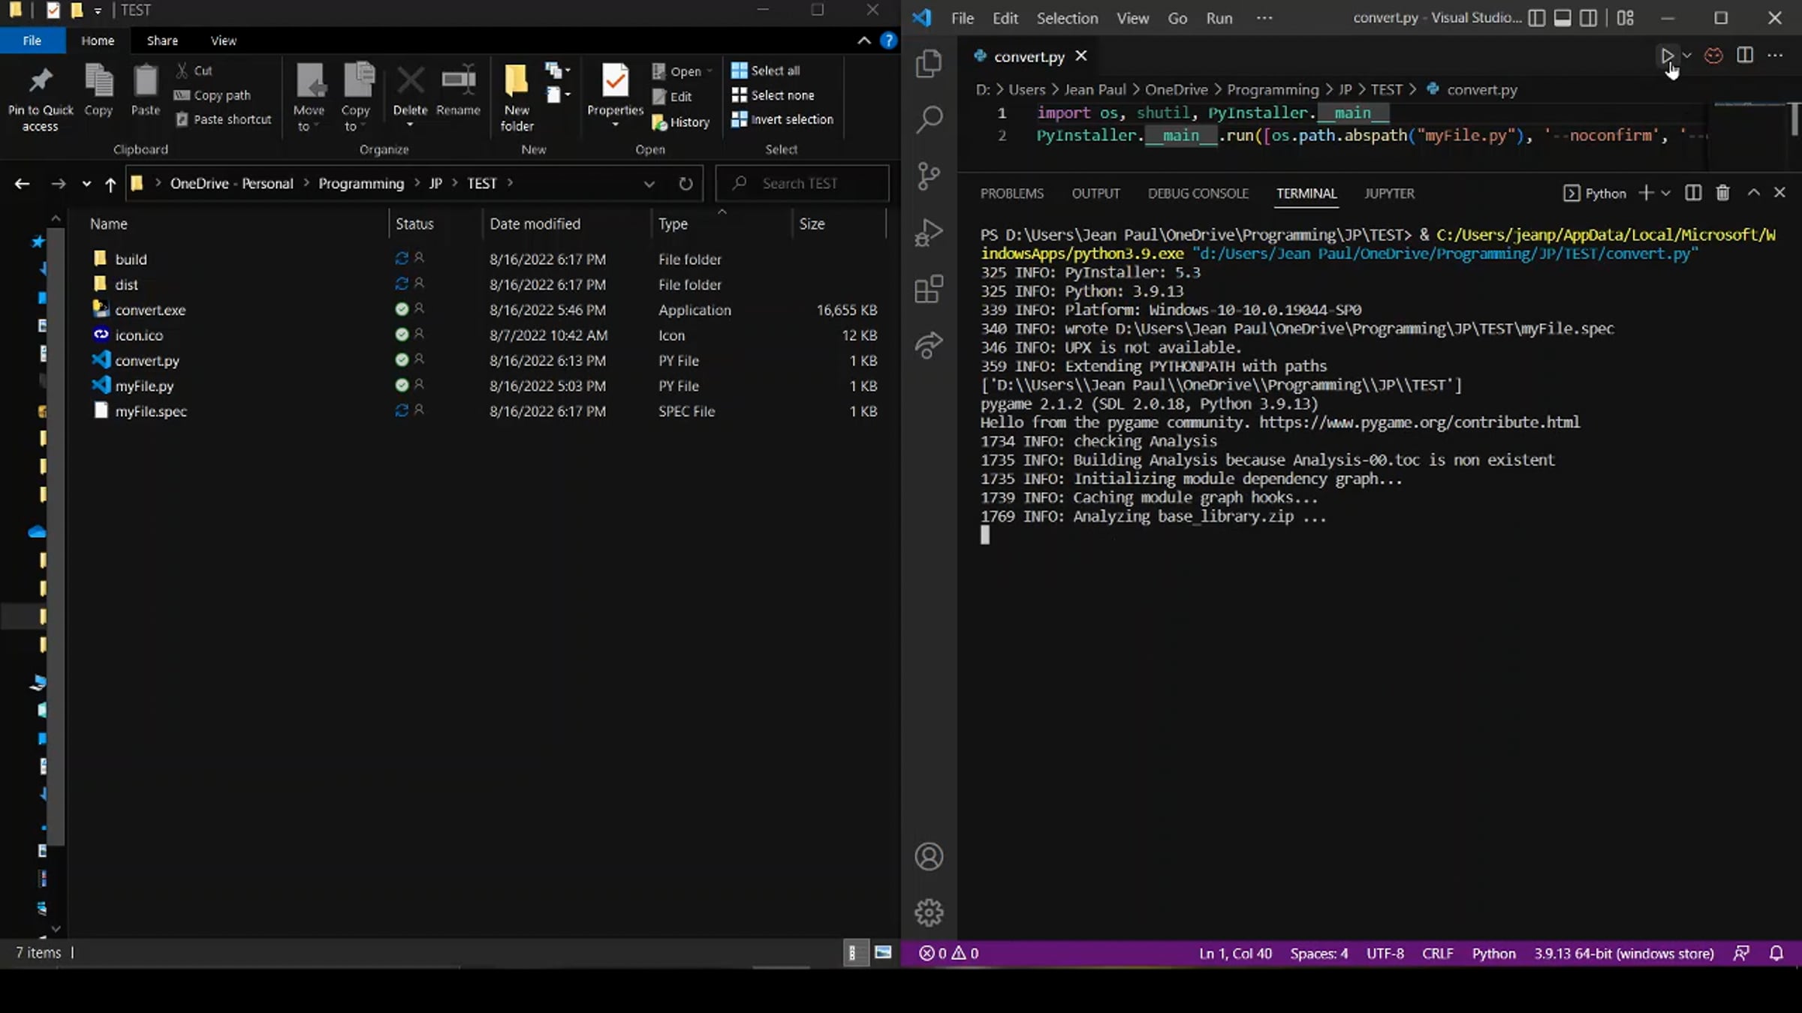Switch Explorer to large icons view toggle
This screenshot has width=1802, height=1013.
[x=884, y=953]
